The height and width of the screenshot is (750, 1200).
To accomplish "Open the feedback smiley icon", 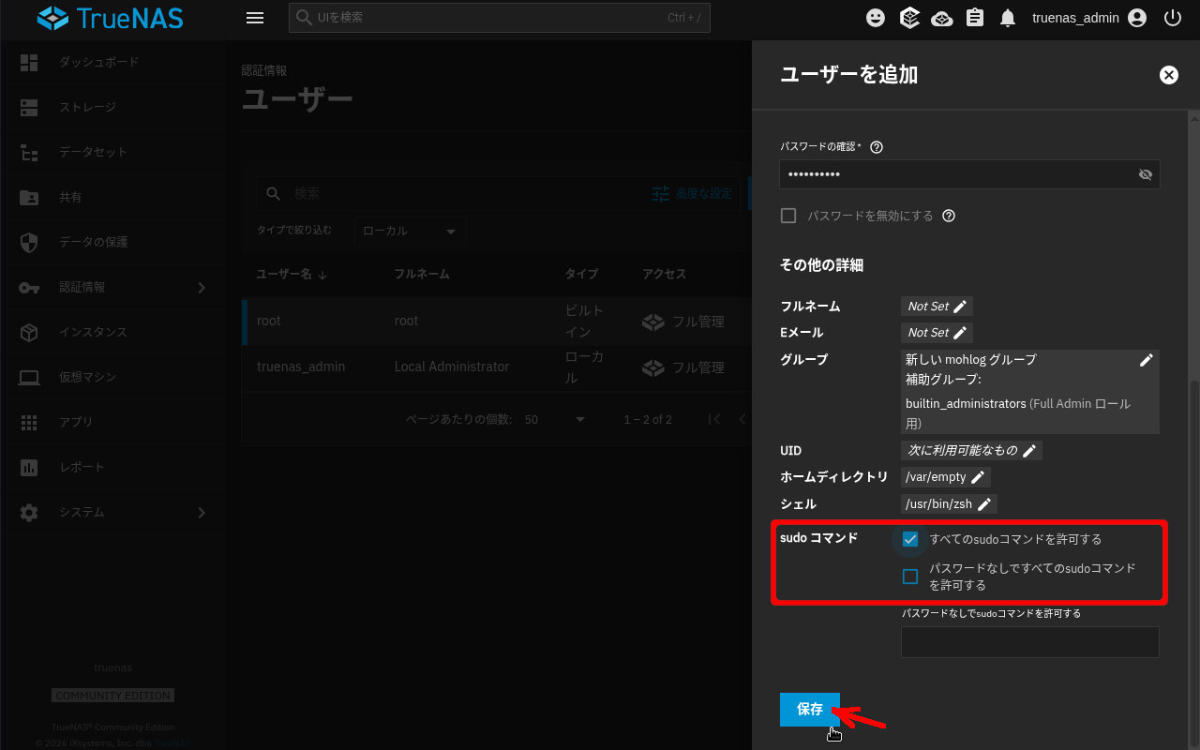I will tap(876, 18).
